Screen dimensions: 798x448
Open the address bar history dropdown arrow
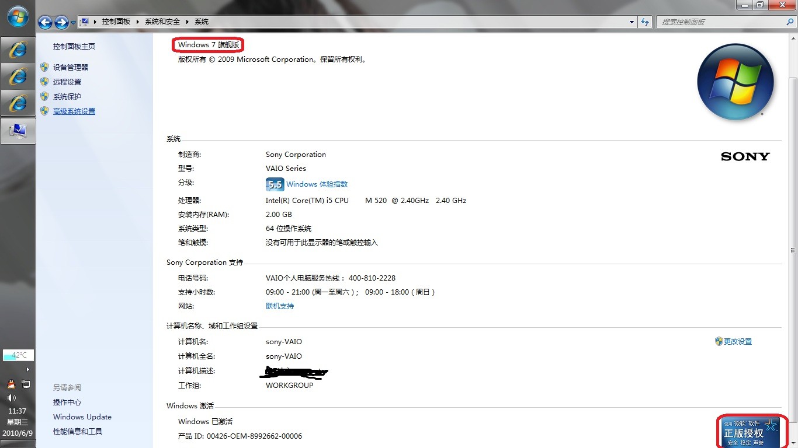click(632, 22)
